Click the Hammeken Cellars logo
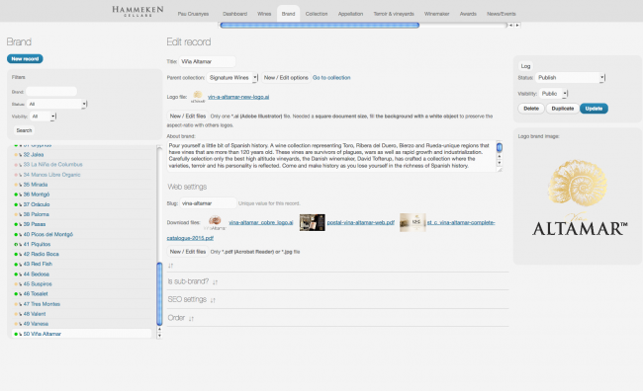Viewport: 643px width, 391px height. click(138, 11)
